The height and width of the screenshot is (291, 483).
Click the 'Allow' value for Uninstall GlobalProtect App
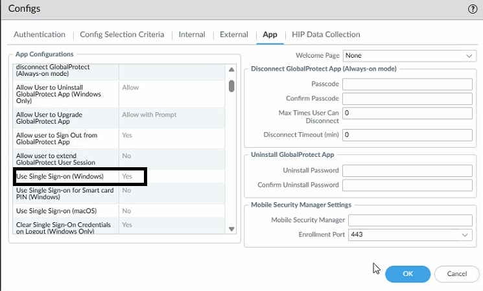pyautogui.click(x=130, y=87)
